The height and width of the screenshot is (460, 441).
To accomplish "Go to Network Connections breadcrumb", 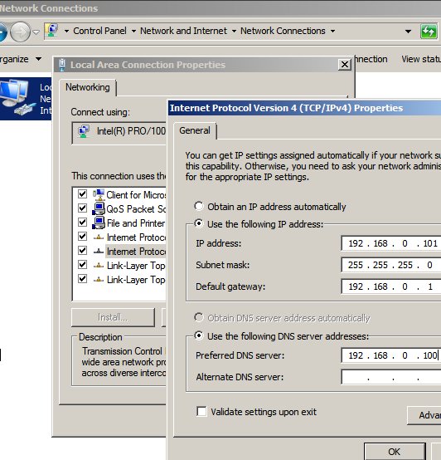I will pyautogui.click(x=283, y=31).
